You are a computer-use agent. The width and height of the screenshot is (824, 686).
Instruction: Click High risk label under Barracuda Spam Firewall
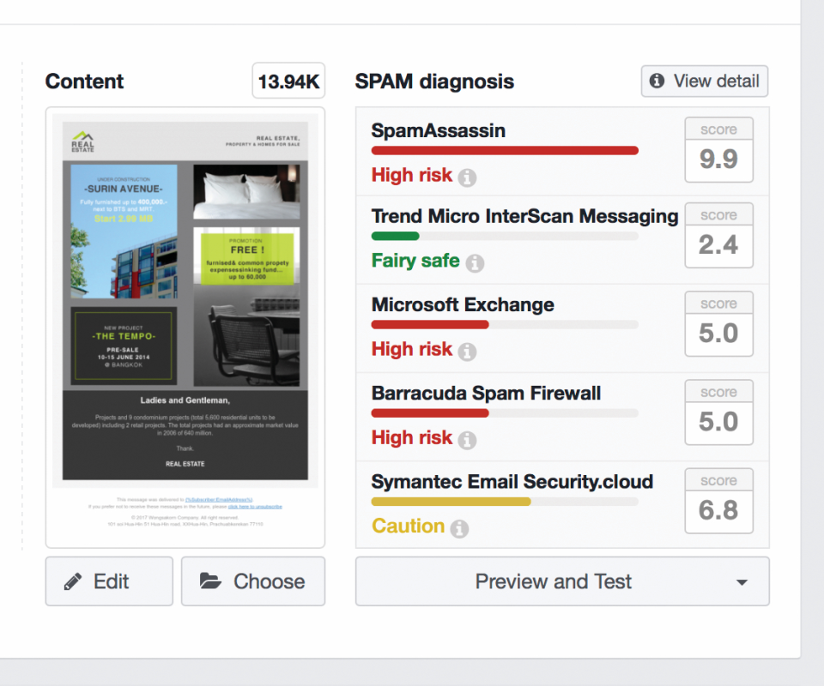point(411,437)
